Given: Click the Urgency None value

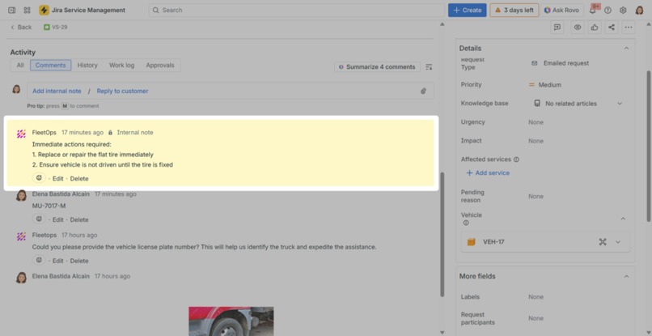Looking at the screenshot, I should coord(536,122).
